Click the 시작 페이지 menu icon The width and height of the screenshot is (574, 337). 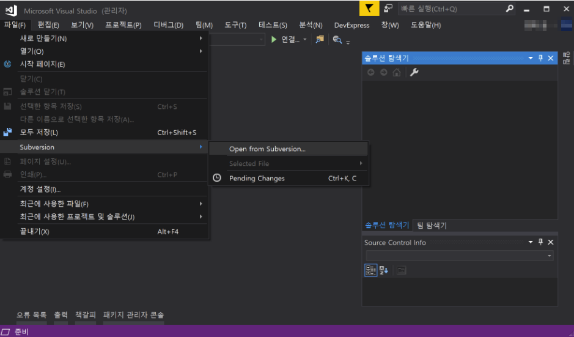(x=7, y=64)
